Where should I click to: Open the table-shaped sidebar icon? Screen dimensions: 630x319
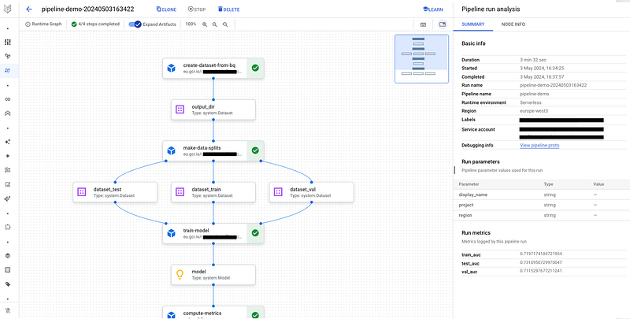coord(8,270)
